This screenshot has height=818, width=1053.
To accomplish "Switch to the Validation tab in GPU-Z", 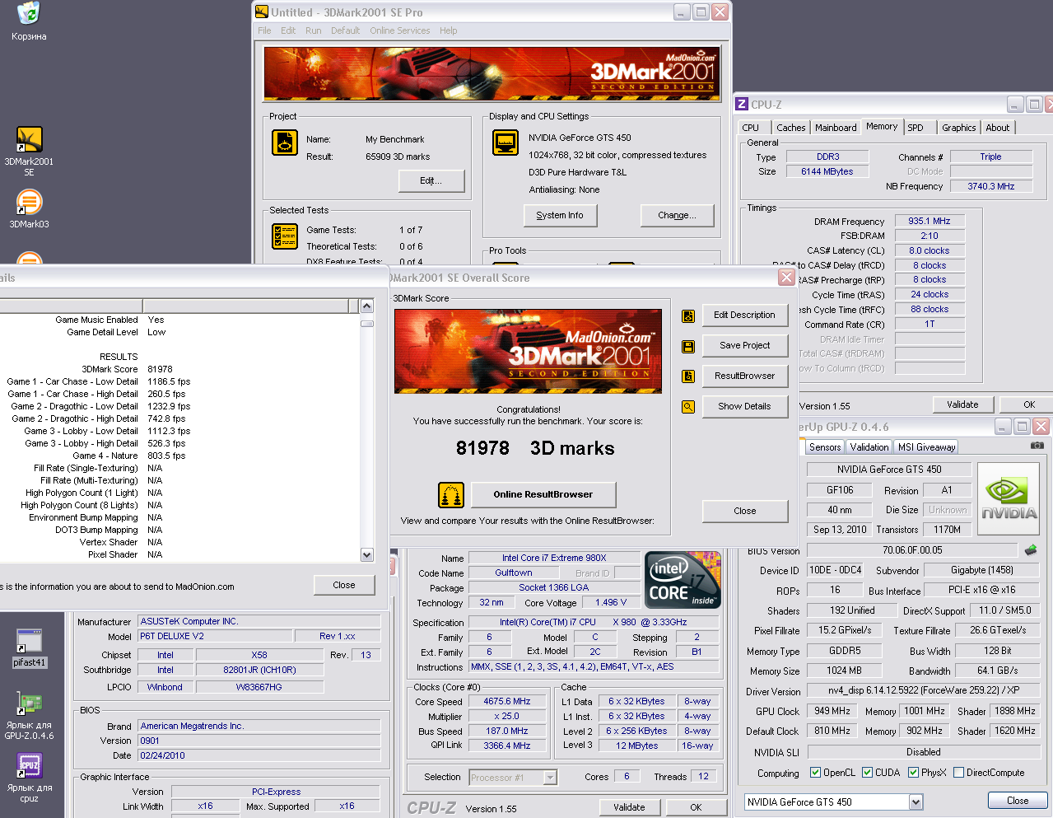I will [x=869, y=447].
